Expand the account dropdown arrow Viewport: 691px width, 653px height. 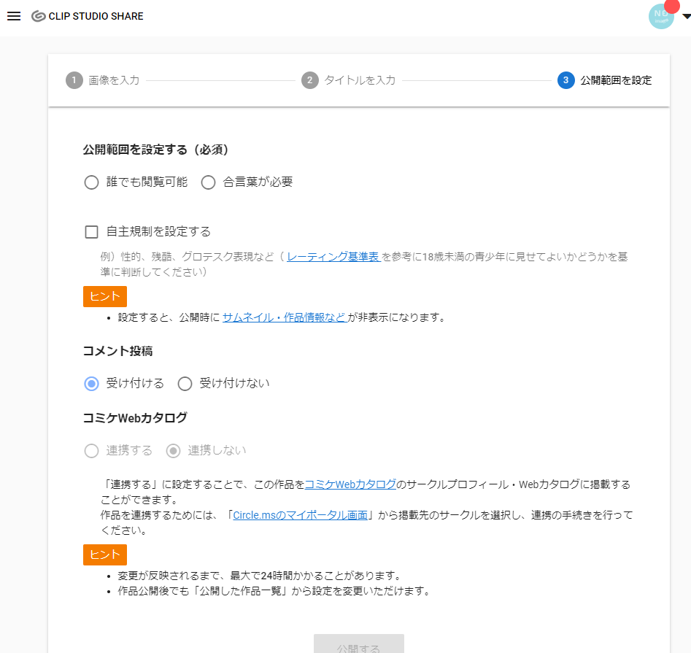tap(685, 17)
